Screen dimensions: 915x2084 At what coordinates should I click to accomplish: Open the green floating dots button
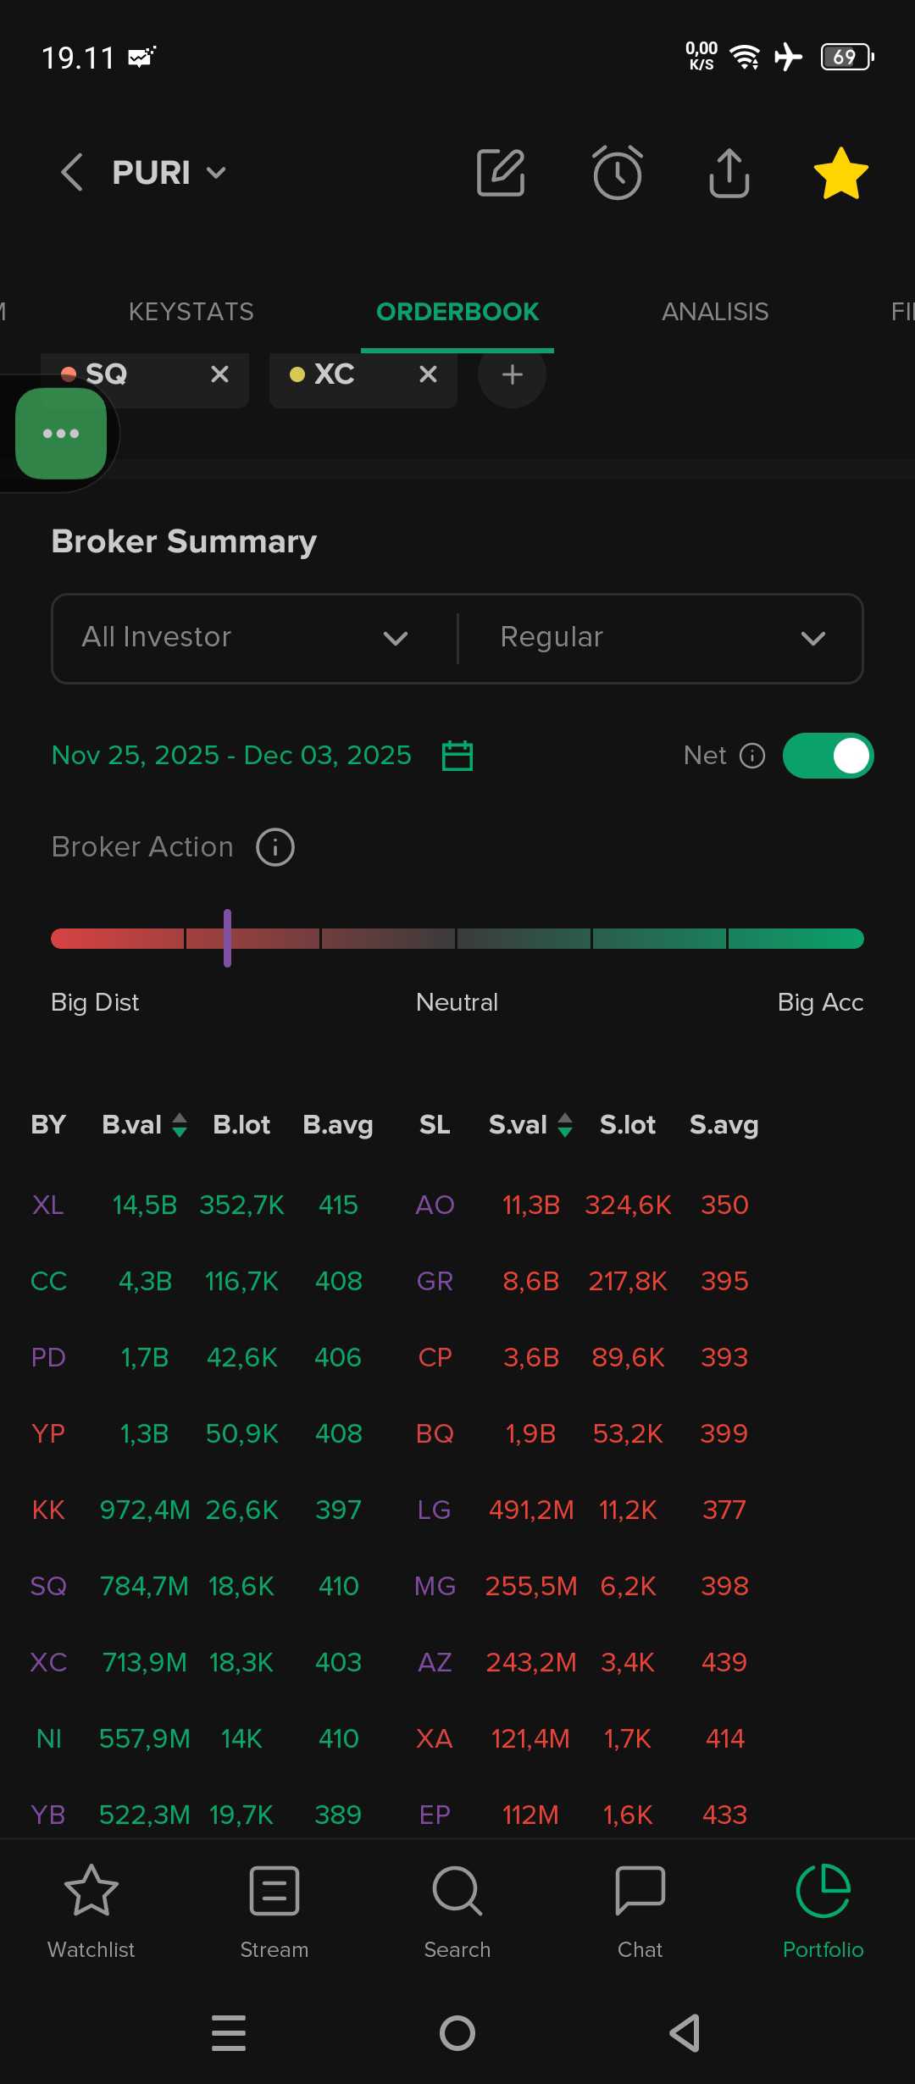coord(61,434)
